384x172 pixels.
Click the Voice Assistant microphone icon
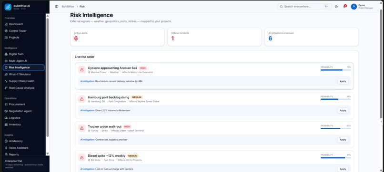pos(6,148)
